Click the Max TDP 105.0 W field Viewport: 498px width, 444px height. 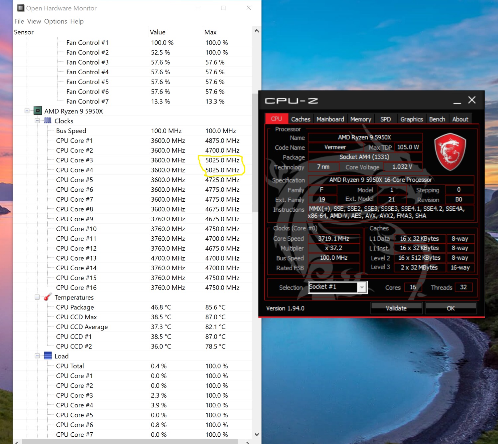click(x=408, y=147)
